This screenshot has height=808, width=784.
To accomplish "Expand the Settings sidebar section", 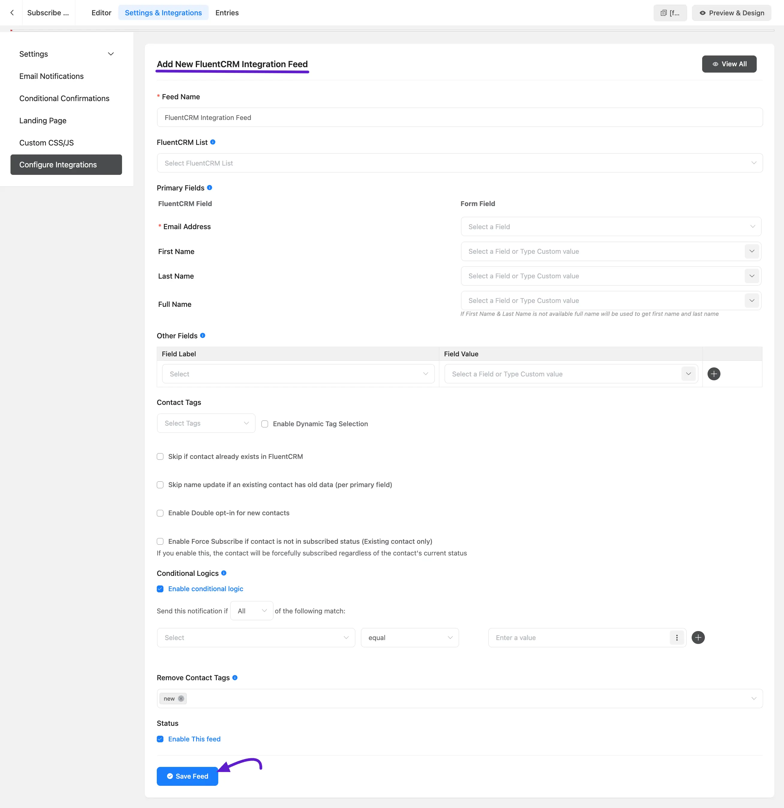I will [66, 54].
